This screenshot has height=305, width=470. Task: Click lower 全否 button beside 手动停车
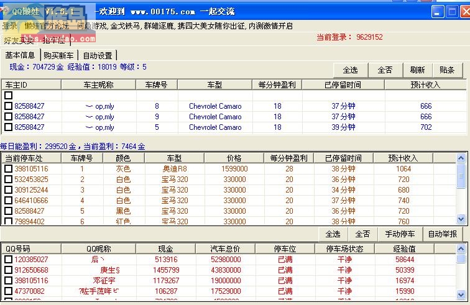362,234
